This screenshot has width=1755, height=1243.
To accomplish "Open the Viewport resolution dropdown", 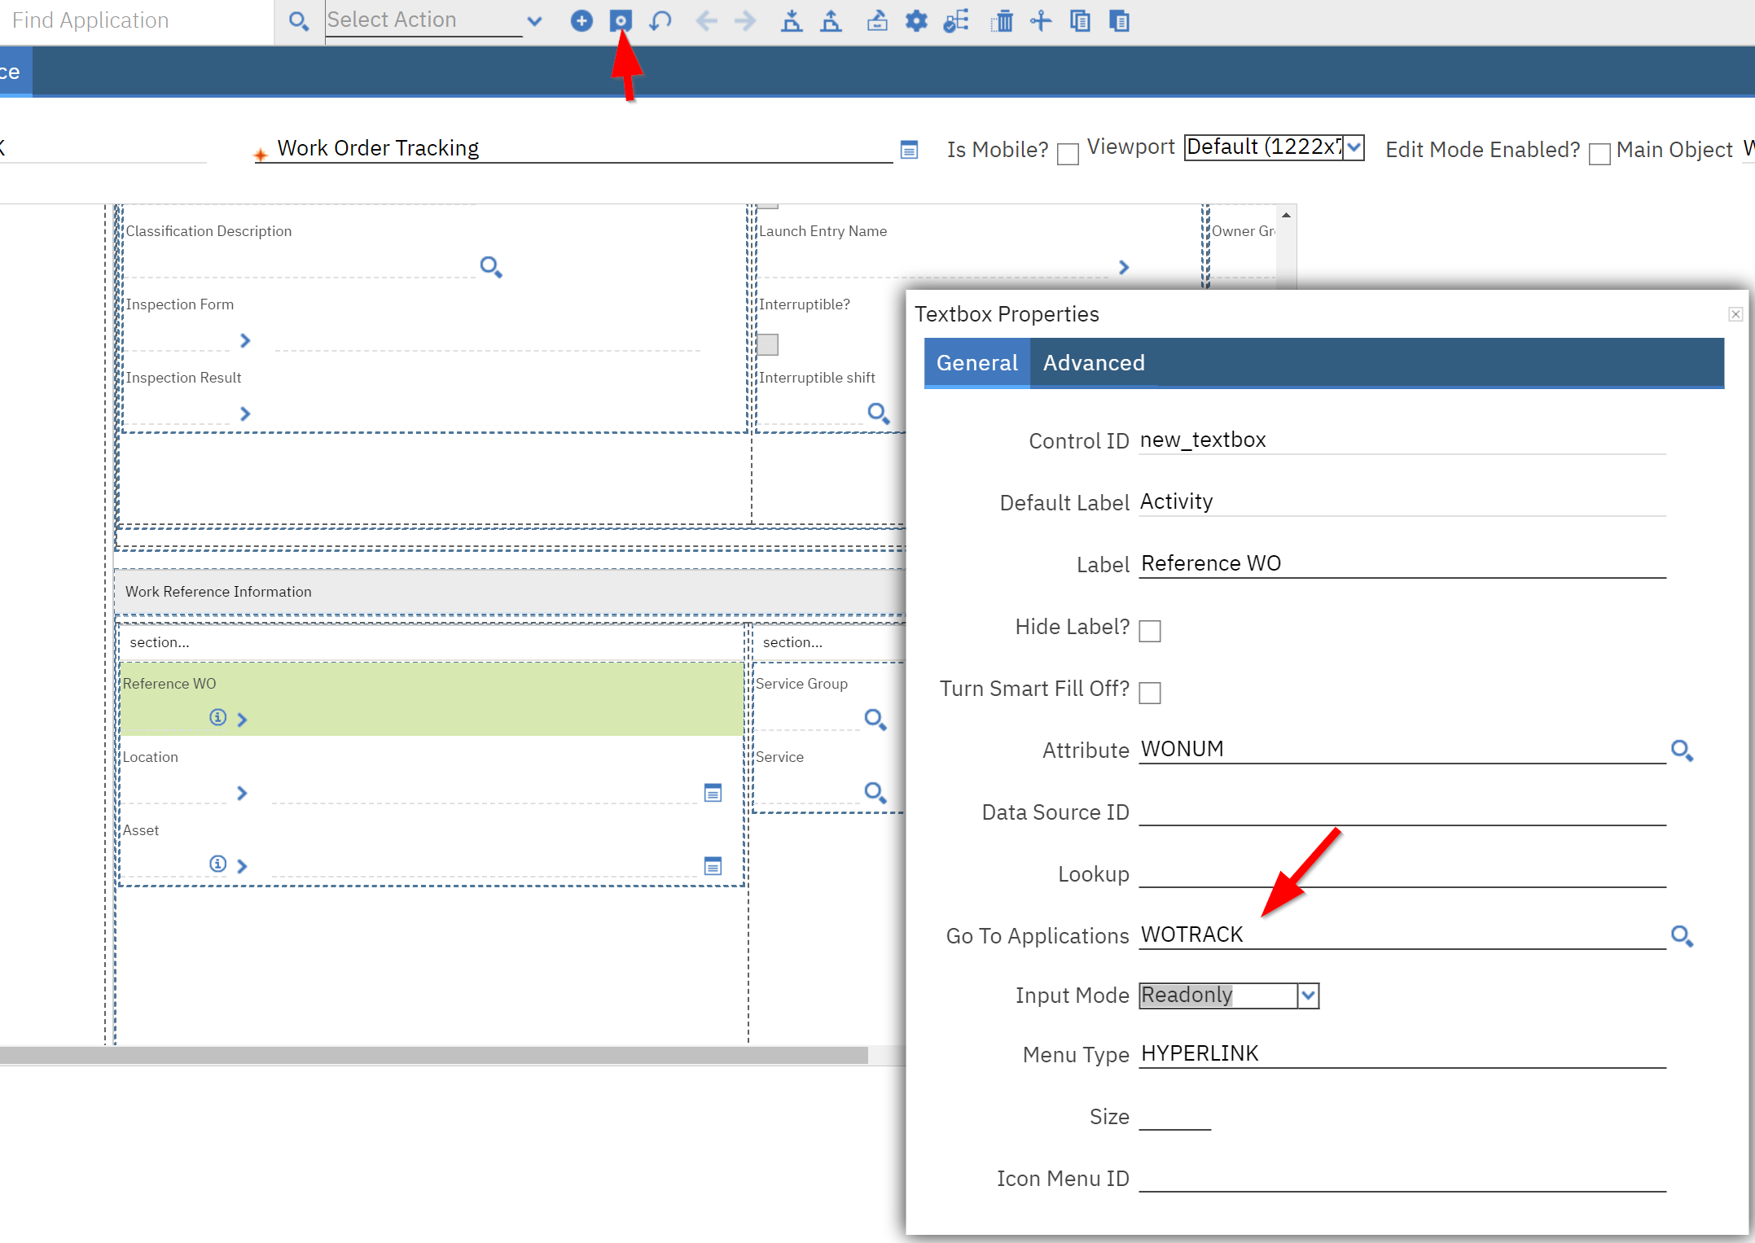I will tap(1352, 147).
